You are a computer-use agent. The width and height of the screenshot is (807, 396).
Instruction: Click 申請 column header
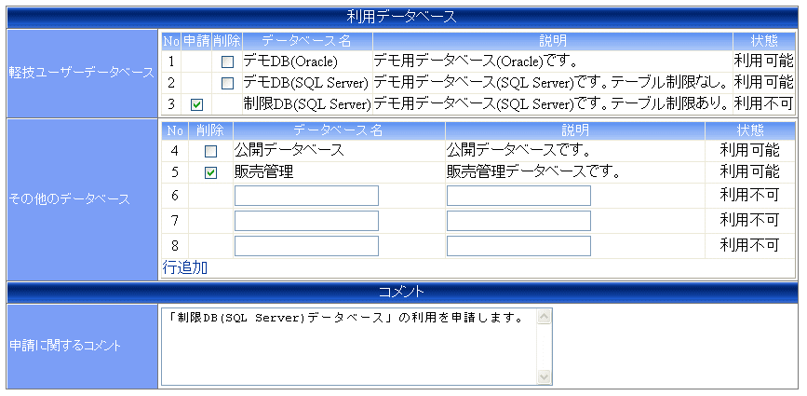(196, 41)
